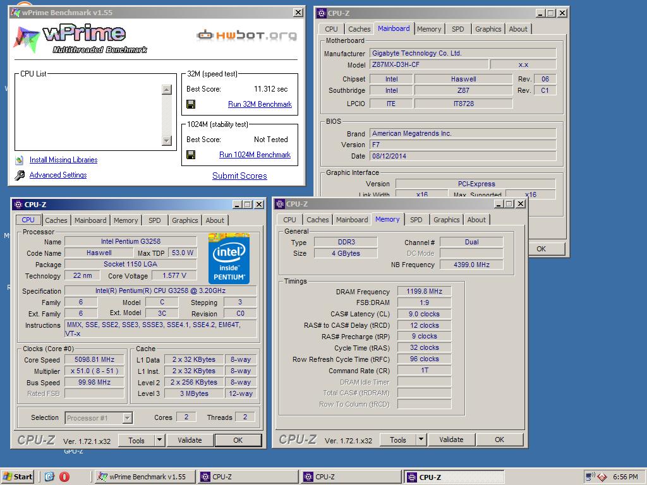Click the taskbar clock 6:56 PM
This screenshot has width=647, height=485.
(x=626, y=477)
